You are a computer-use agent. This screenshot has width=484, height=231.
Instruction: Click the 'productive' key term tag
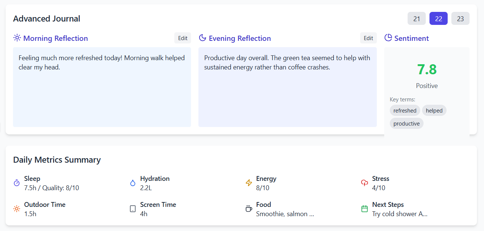coord(406,123)
